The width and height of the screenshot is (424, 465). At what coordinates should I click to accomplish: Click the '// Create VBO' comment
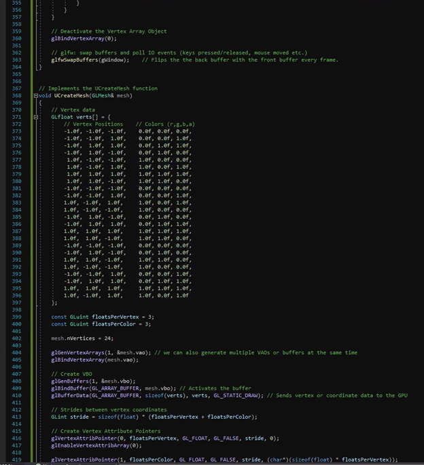pyautogui.click(x=71, y=374)
